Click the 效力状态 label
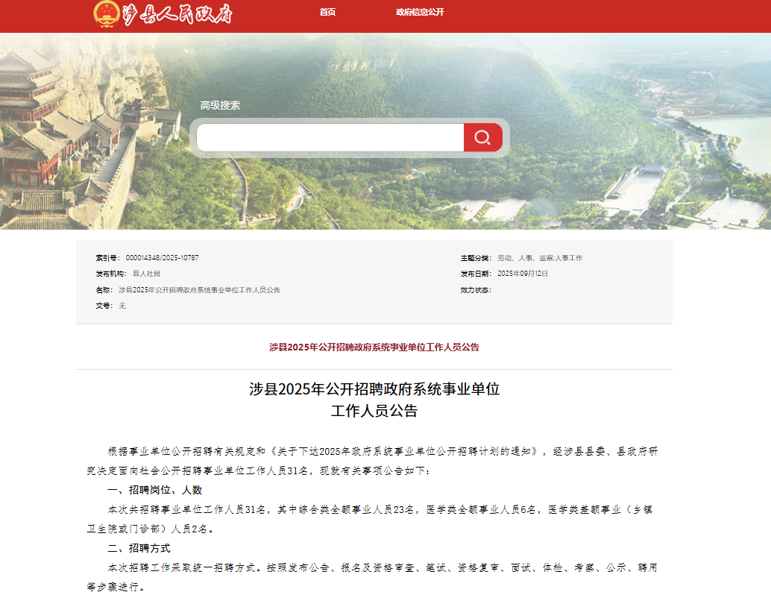 (476, 290)
